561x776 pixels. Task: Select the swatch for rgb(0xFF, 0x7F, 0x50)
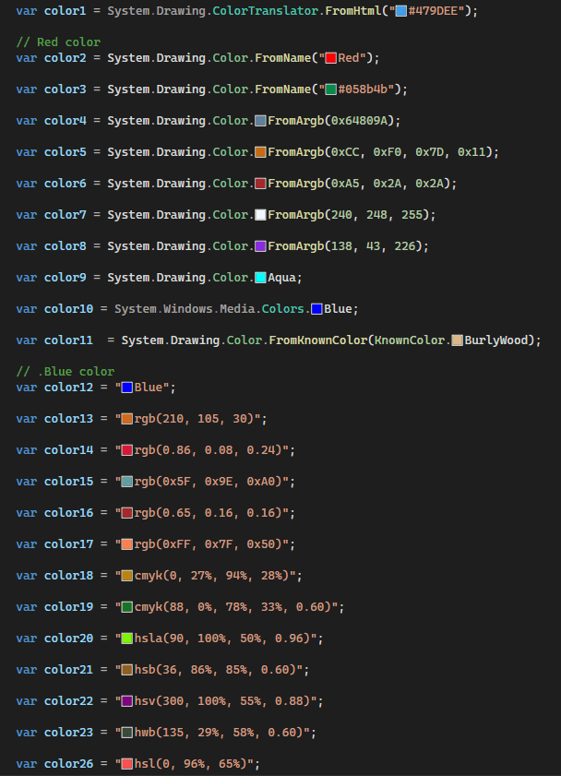127,544
